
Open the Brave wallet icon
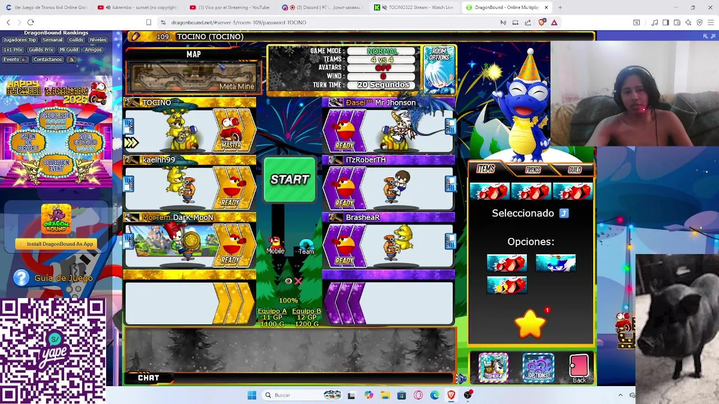click(677, 22)
